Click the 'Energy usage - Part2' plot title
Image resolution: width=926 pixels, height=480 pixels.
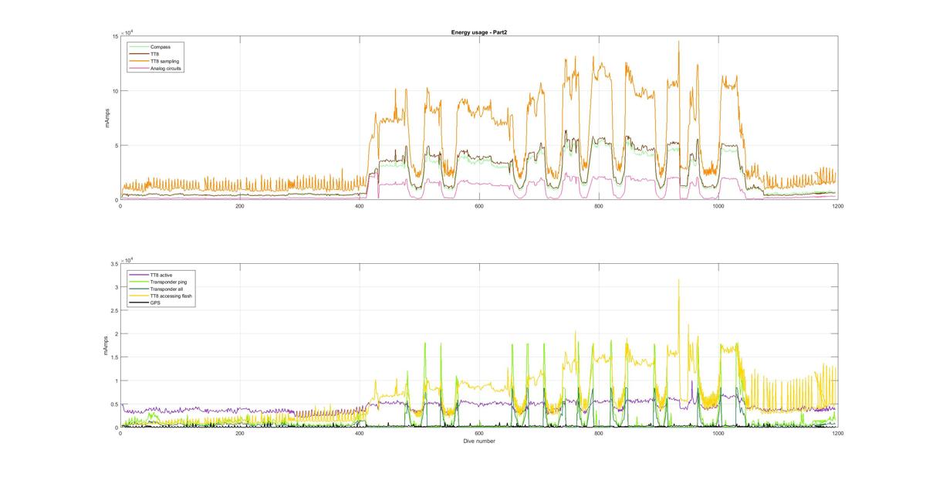(478, 32)
